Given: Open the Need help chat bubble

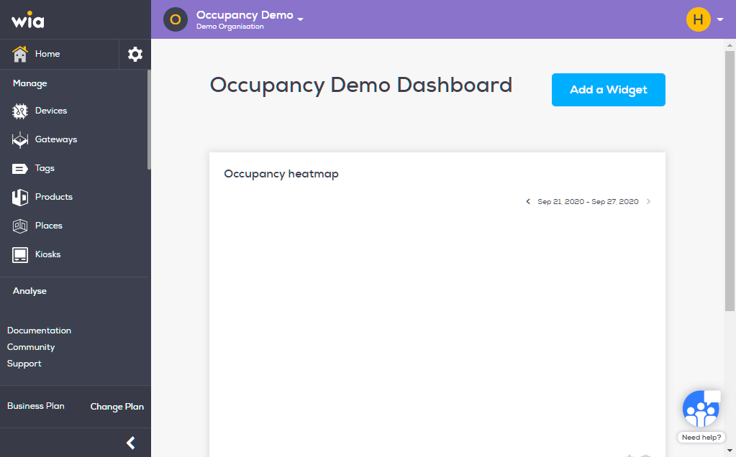Looking at the screenshot, I should 701,408.
